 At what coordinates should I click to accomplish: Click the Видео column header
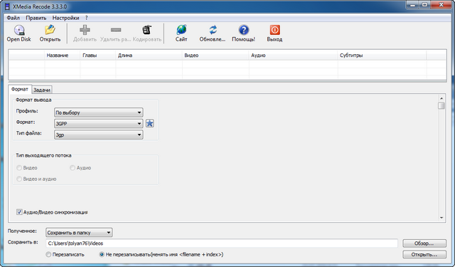pos(215,56)
